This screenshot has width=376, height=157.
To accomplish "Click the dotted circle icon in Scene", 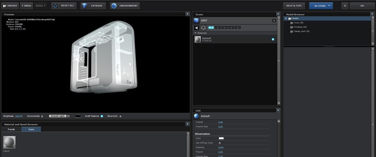I will point(203,28).
